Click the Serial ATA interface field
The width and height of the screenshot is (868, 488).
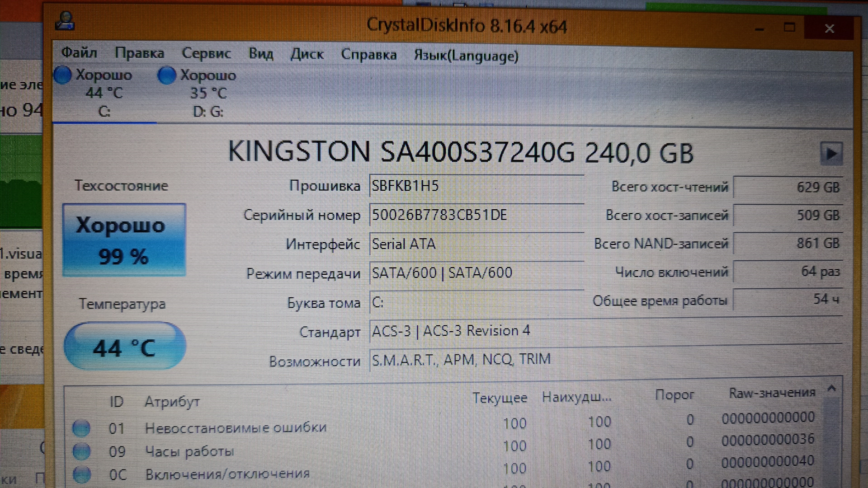tap(476, 244)
